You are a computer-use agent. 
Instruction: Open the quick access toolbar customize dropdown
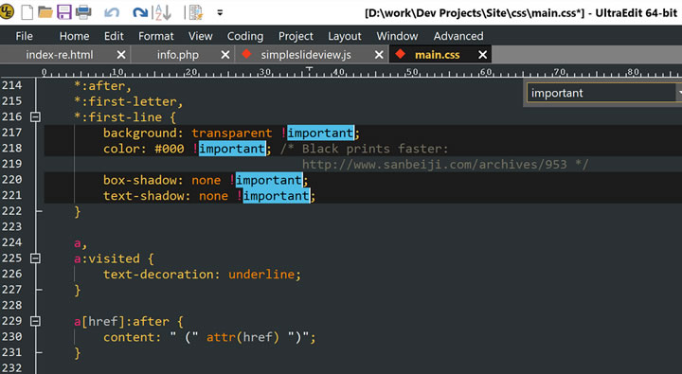(x=220, y=12)
